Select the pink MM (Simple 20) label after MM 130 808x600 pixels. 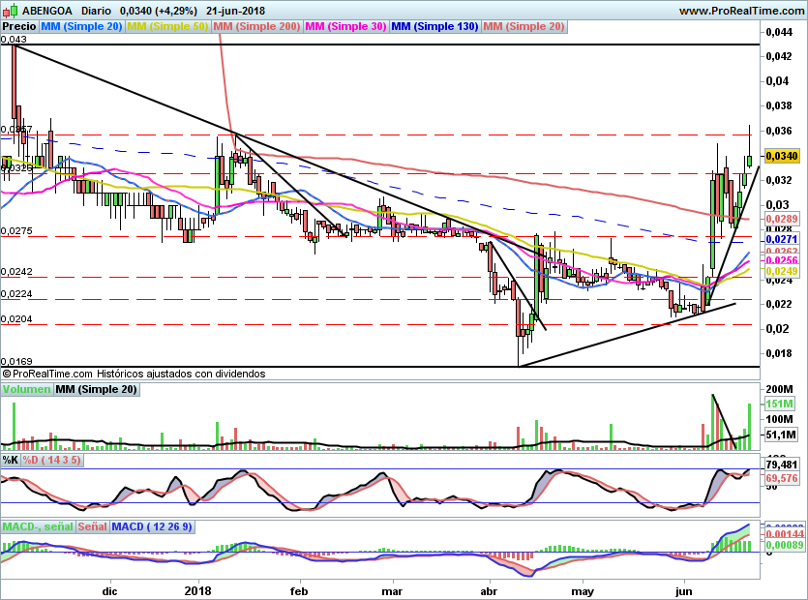click(x=524, y=26)
